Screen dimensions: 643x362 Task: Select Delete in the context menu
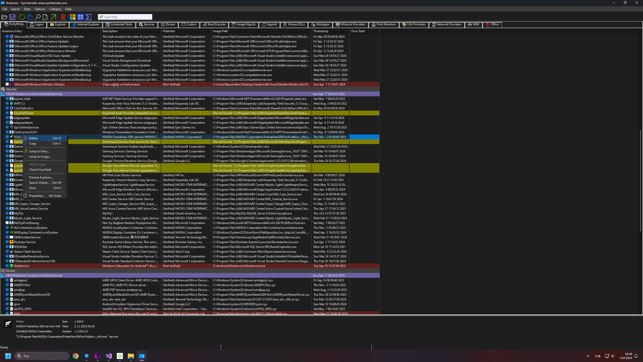(33, 138)
